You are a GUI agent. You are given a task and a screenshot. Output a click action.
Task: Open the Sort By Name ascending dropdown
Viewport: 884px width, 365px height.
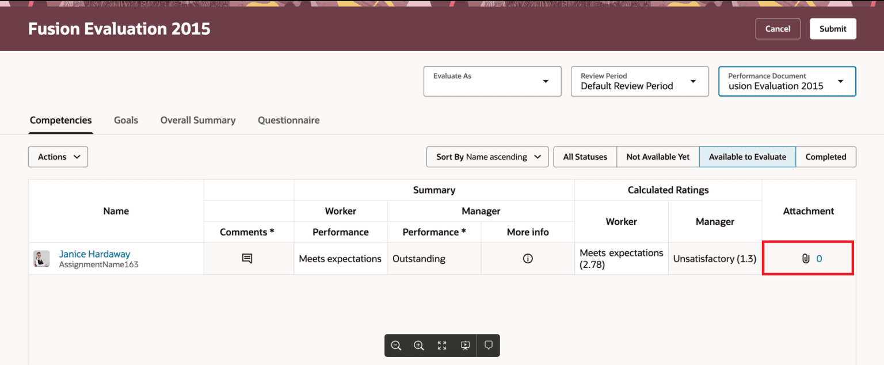pyautogui.click(x=487, y=156)
